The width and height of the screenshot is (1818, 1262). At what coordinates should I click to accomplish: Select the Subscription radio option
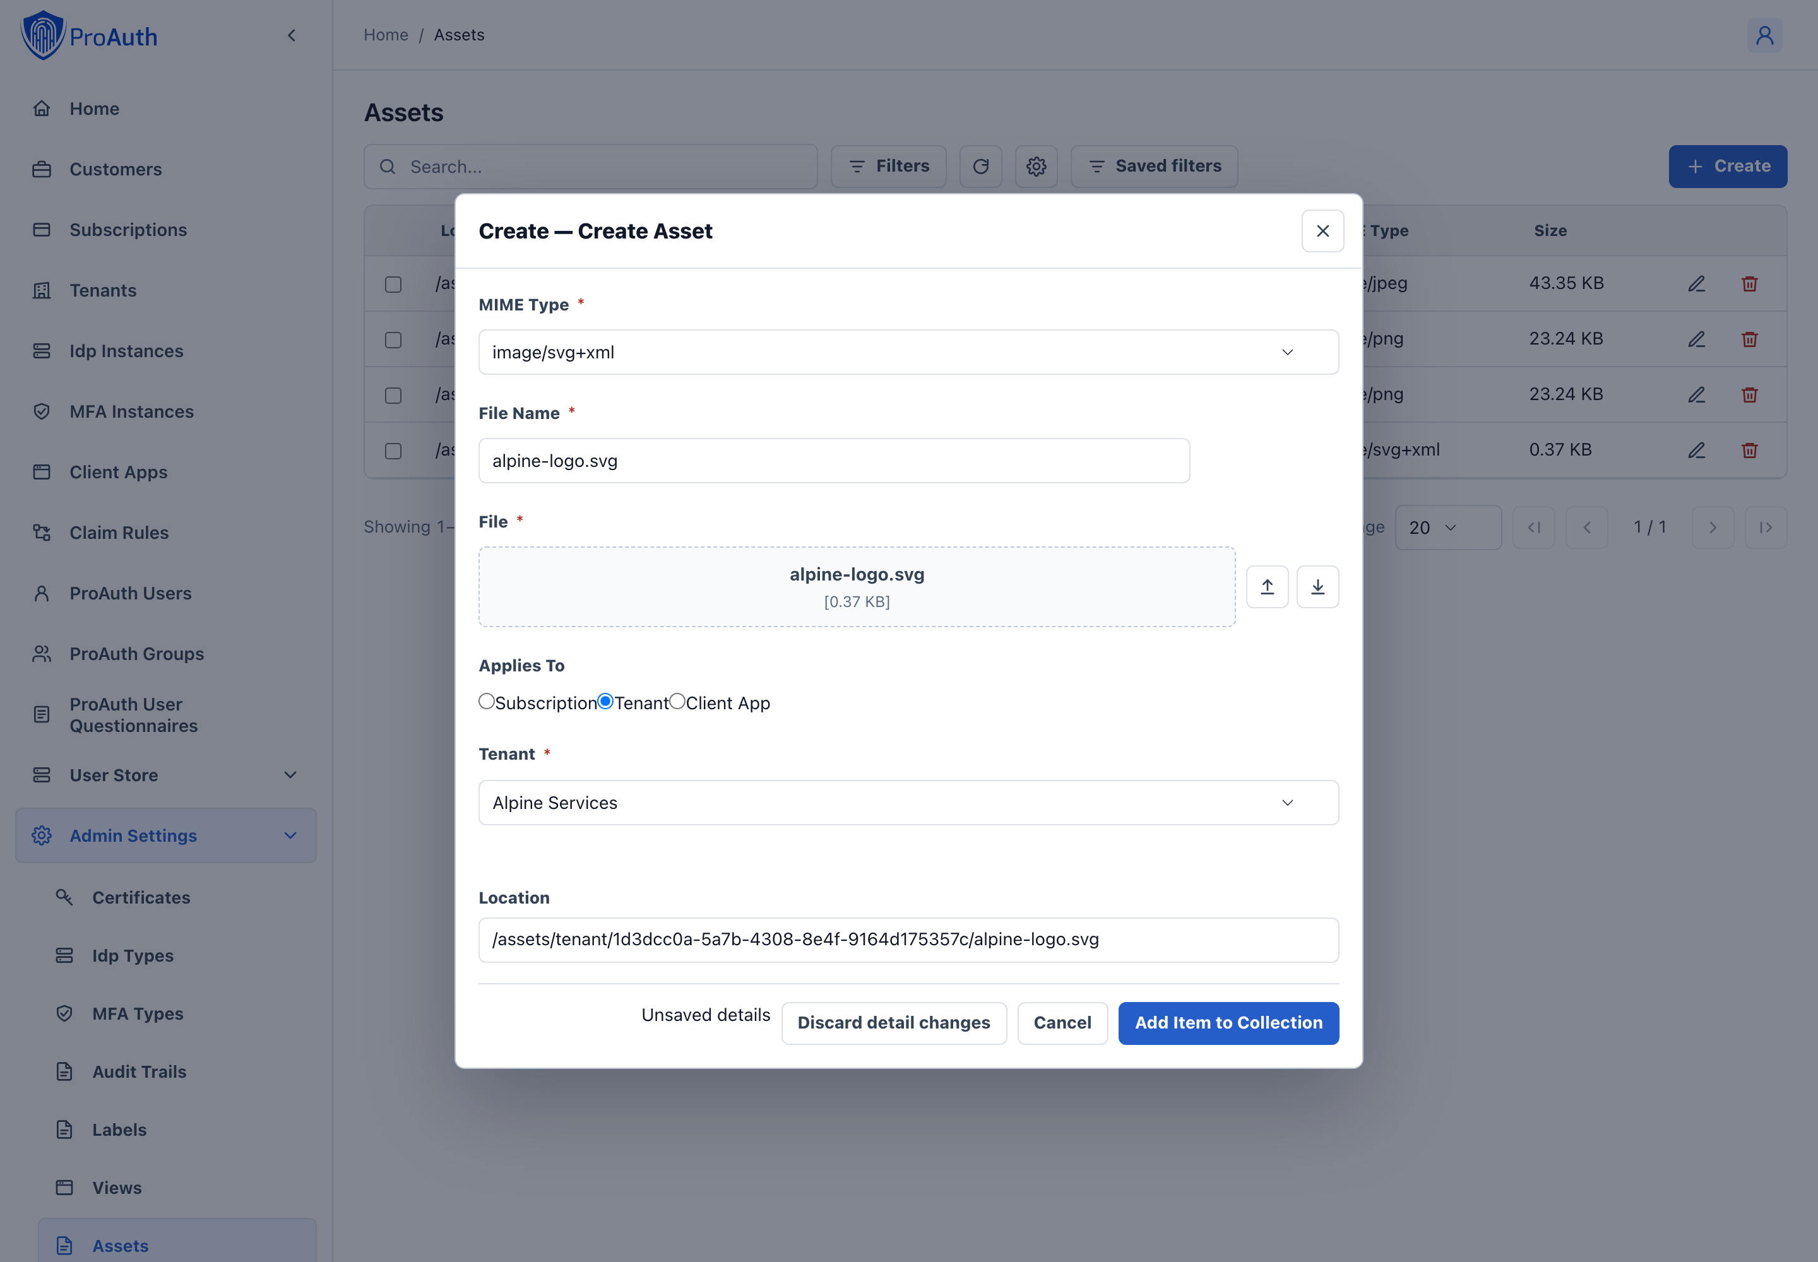[x=487, y=702]
